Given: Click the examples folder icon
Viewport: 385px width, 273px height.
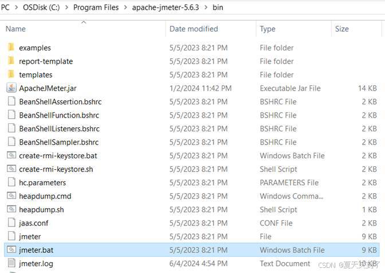Looking at the screenshot, I should coord(11,48).
